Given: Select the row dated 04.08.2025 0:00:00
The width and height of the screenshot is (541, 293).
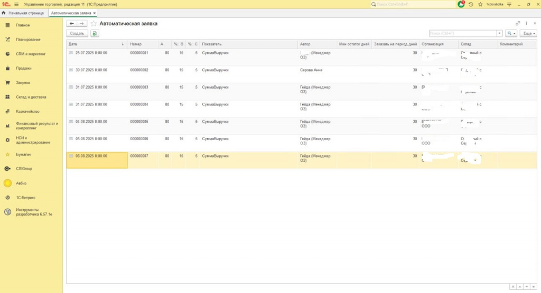Looking at the screenshot, I should [302, 125].
